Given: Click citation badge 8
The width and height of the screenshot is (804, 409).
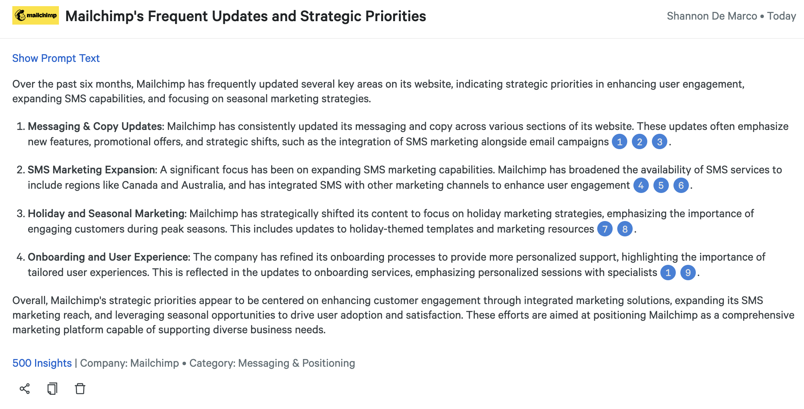Looking at the screenshot, I should point(625,229).
